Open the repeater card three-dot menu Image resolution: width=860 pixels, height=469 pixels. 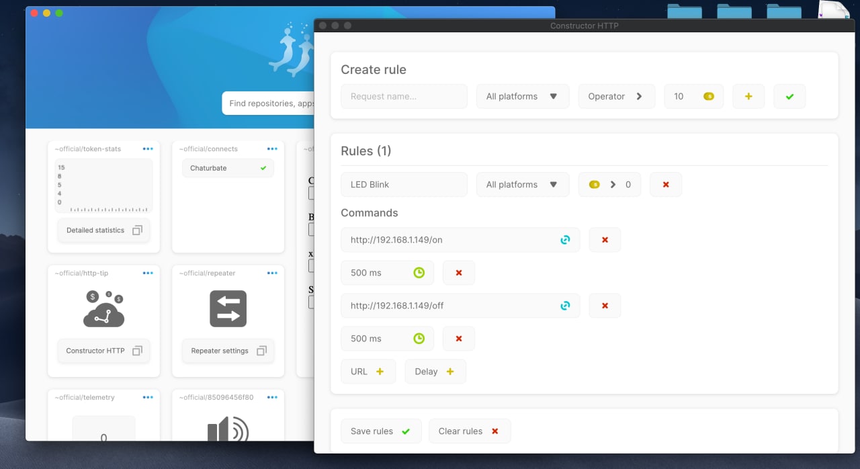point(272,273)
